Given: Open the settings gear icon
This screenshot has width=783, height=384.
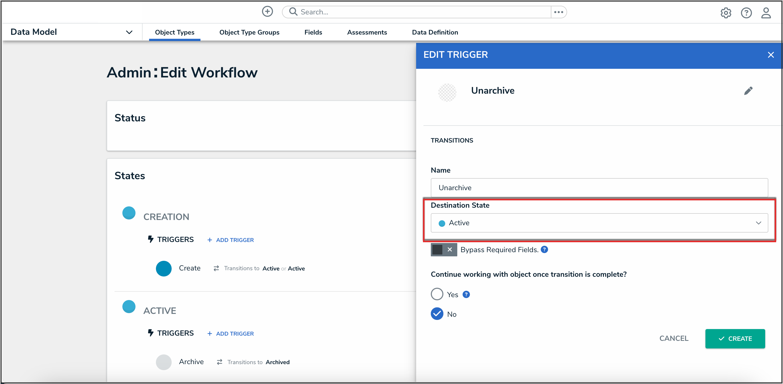Looking at the screenshot, I should (726, 13).
